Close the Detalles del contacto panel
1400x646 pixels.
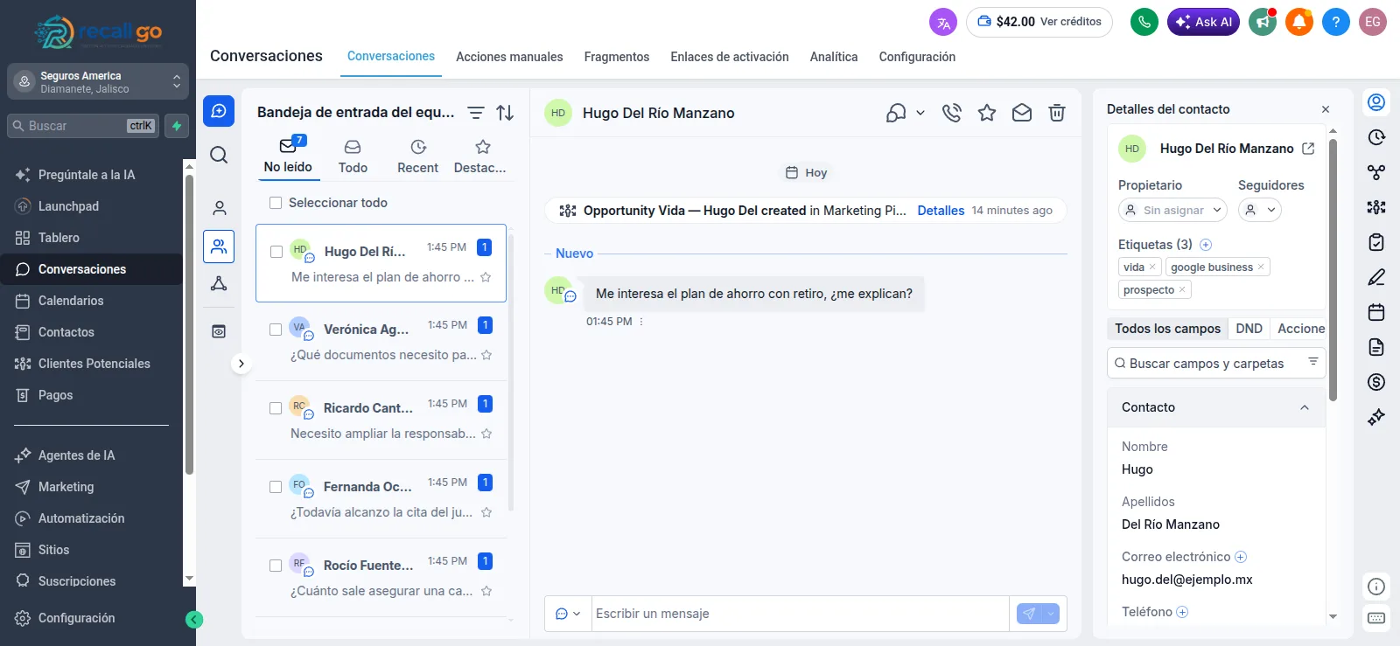tap(1326, 109)
